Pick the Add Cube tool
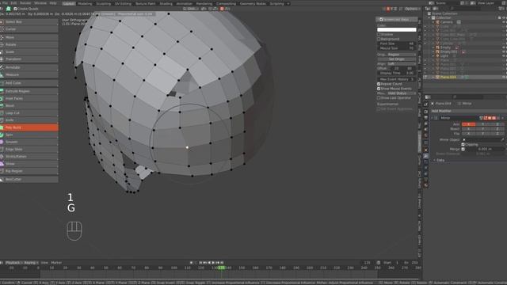The width and height of the screenshot is (507, 285). point(29,83)
